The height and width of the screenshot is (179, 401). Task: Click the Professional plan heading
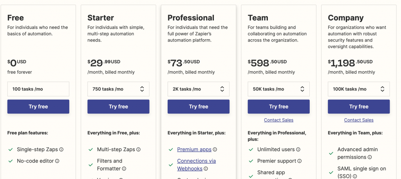click(x=191, y=18)
